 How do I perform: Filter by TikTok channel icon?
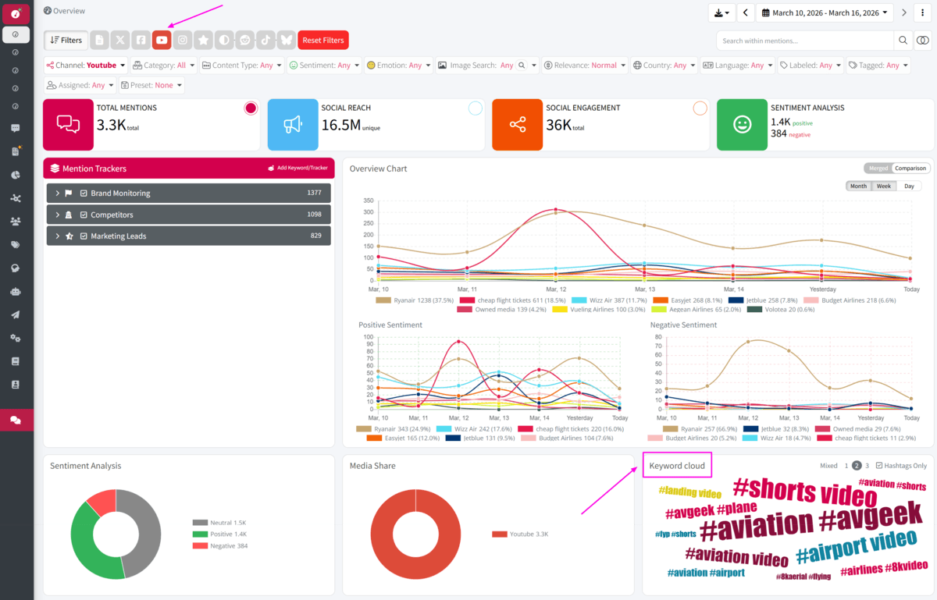(265, 40)
